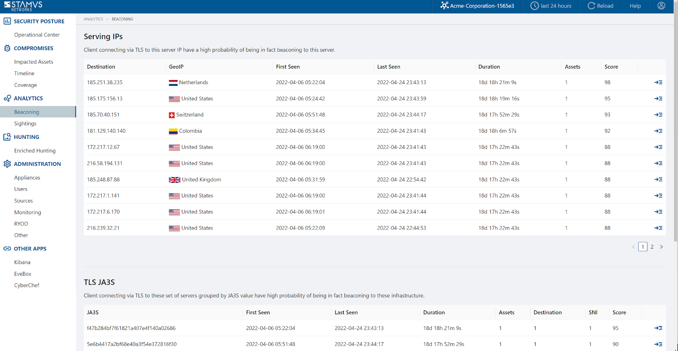The image size is (678, 351).
Task: Open the RYOD page
Action: (x=21, y=224)
